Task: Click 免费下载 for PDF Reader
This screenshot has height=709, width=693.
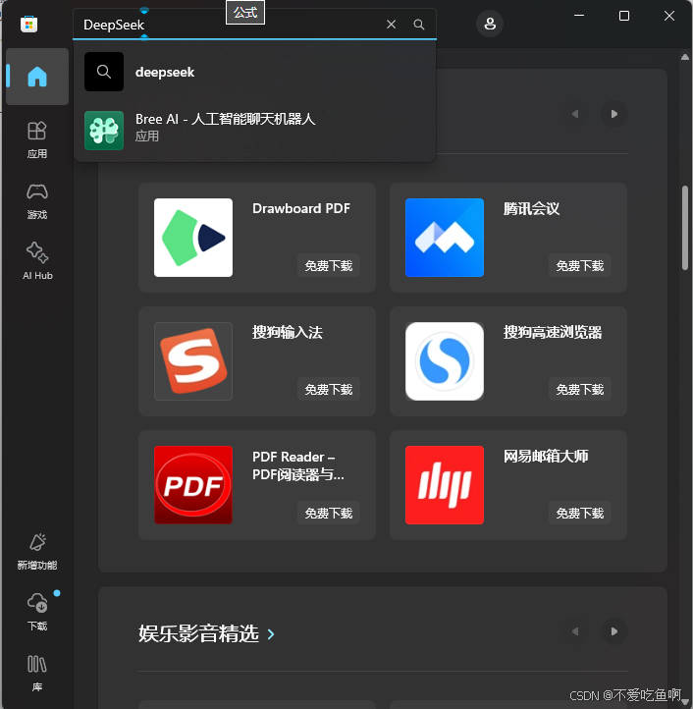Action: click(x=329, y=514)
